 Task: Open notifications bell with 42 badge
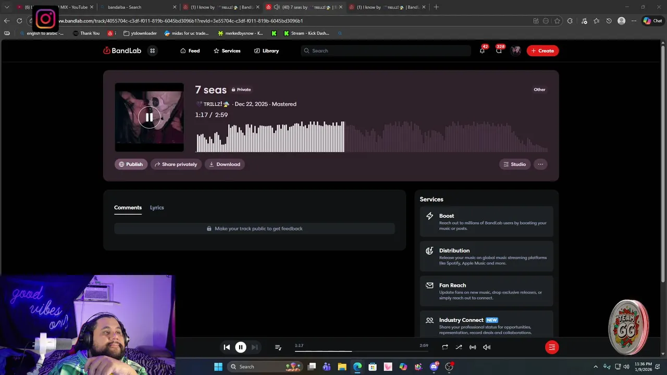[482, 51]
